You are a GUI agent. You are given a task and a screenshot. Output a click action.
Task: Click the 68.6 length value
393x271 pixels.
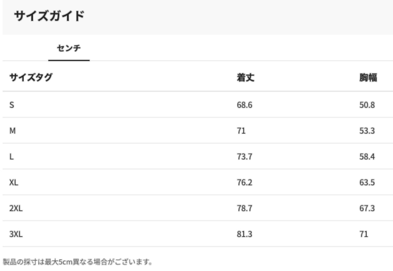click(244, 105)
